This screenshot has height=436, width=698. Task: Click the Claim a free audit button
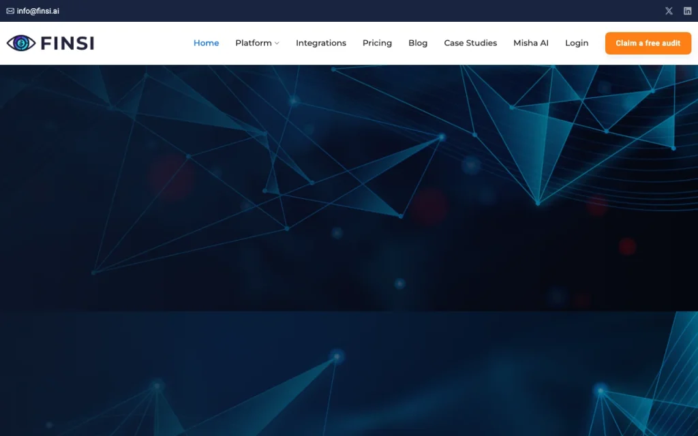point(648,43)
